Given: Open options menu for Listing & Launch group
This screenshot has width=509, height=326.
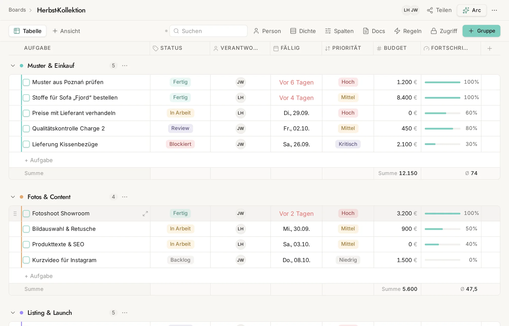Looking at the screenshot, I should 124,313.
